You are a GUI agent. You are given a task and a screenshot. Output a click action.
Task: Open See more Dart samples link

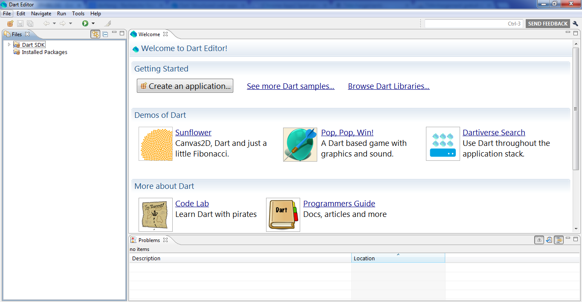pyautogui.click(x=291, y=86)
